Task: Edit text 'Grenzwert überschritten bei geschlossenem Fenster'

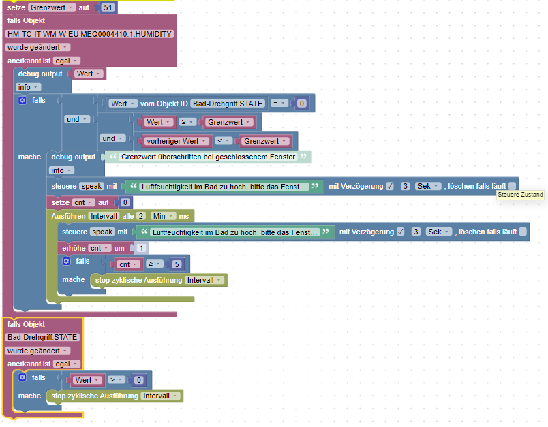Action: coord(209,157)
